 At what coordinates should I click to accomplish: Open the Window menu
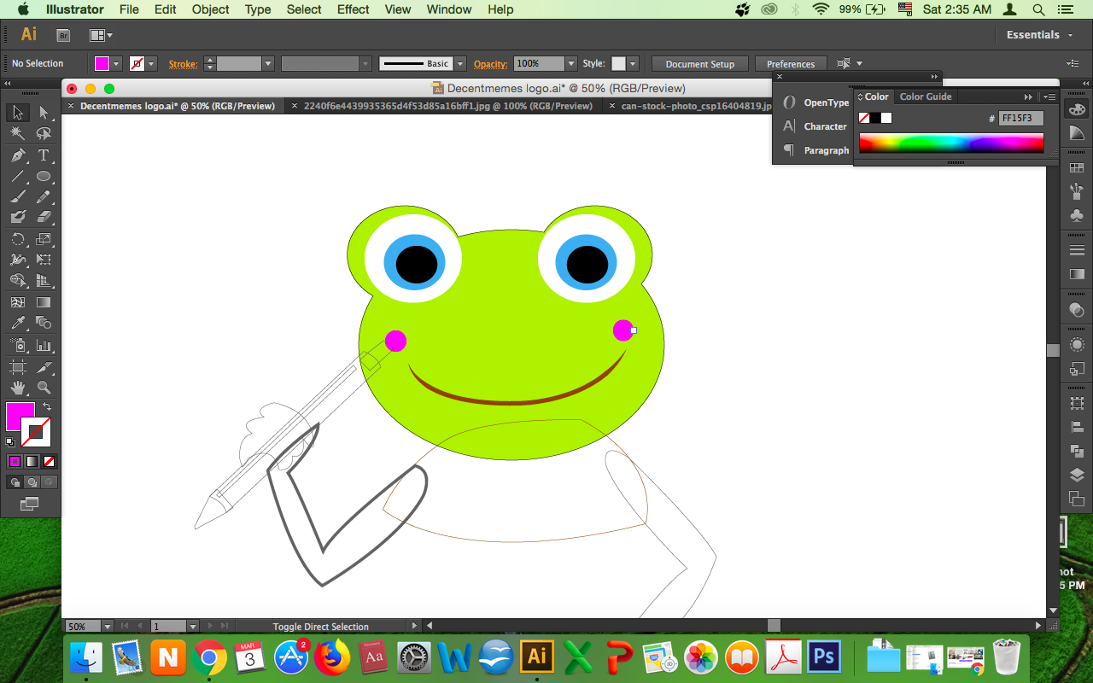point(448,9)
